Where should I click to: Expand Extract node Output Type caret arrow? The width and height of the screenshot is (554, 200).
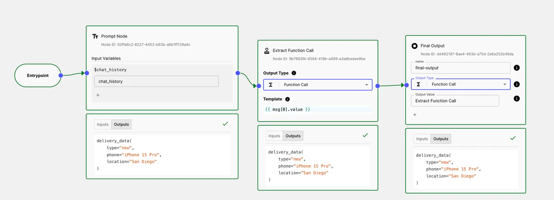367,85
